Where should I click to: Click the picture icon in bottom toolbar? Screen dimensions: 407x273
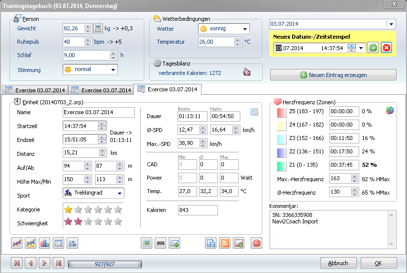pos(147,243)
